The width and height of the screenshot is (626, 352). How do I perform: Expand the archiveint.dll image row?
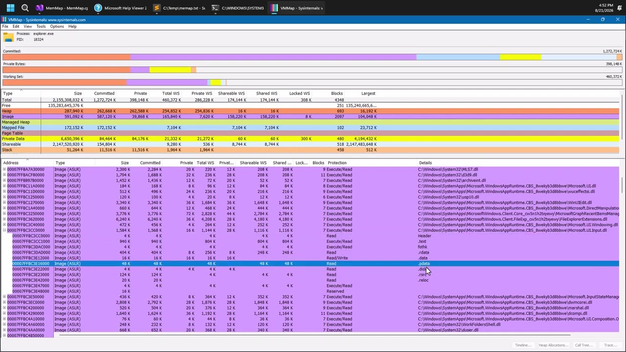pos(4,180)
